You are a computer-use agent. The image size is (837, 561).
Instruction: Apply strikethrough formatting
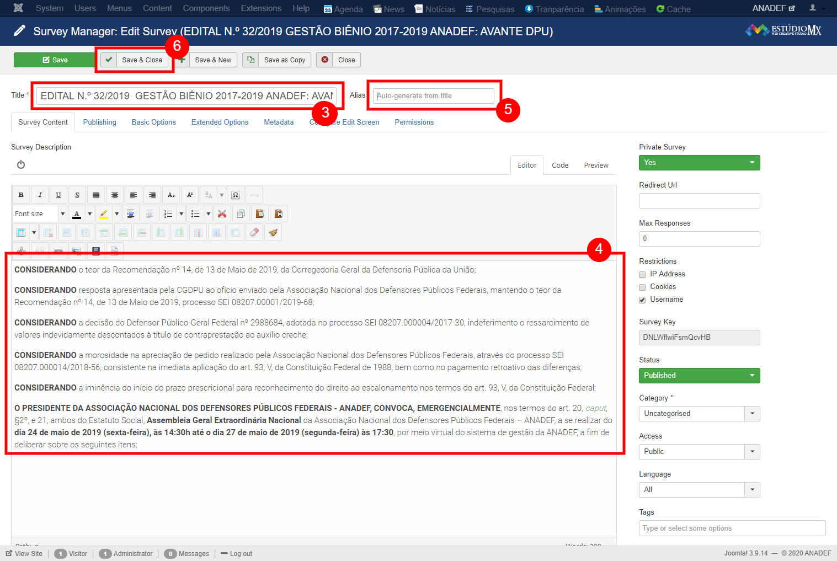pos(77,195)
